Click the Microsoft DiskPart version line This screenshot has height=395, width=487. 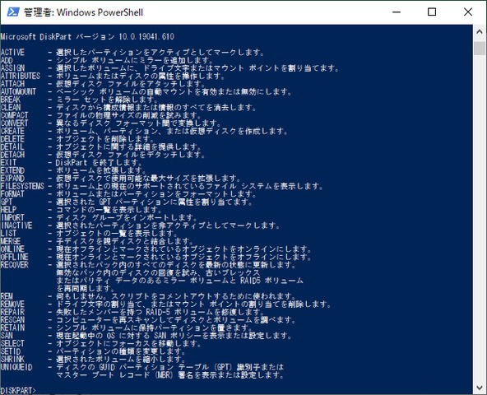click(87, 37)
